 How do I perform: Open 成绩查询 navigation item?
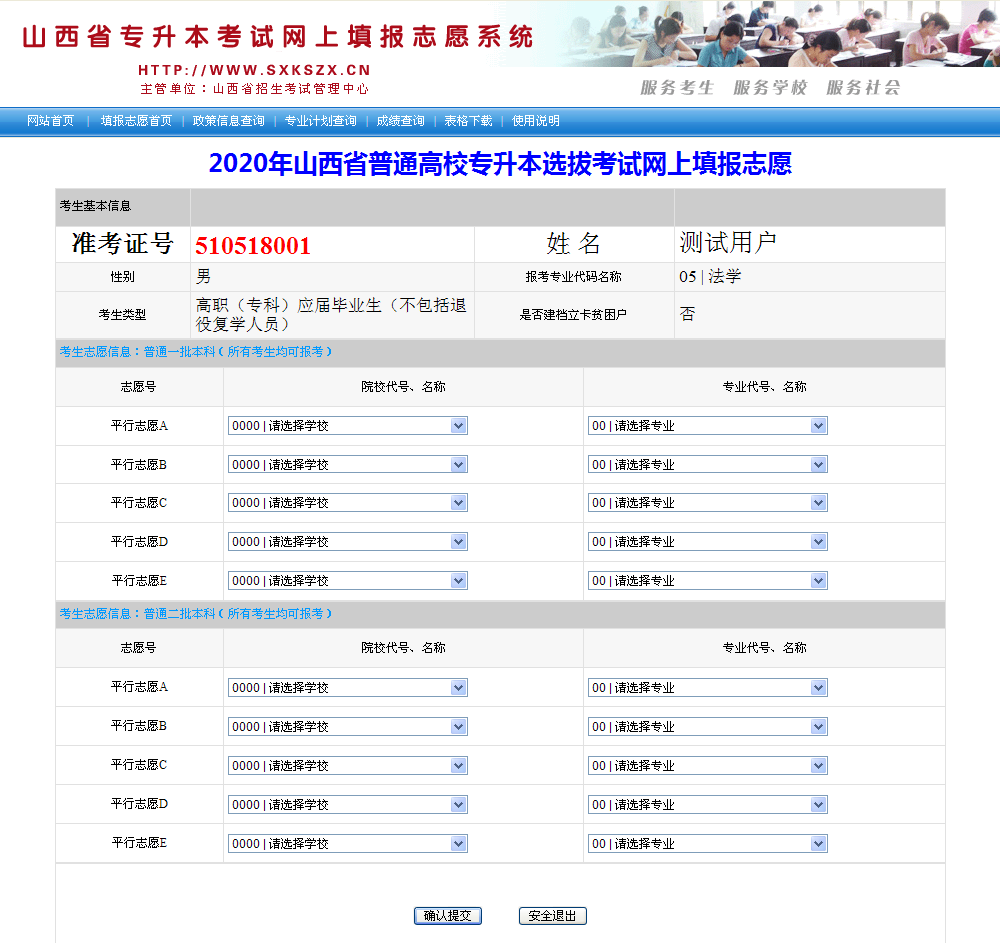pyautogui.click(x=400, y=121)
